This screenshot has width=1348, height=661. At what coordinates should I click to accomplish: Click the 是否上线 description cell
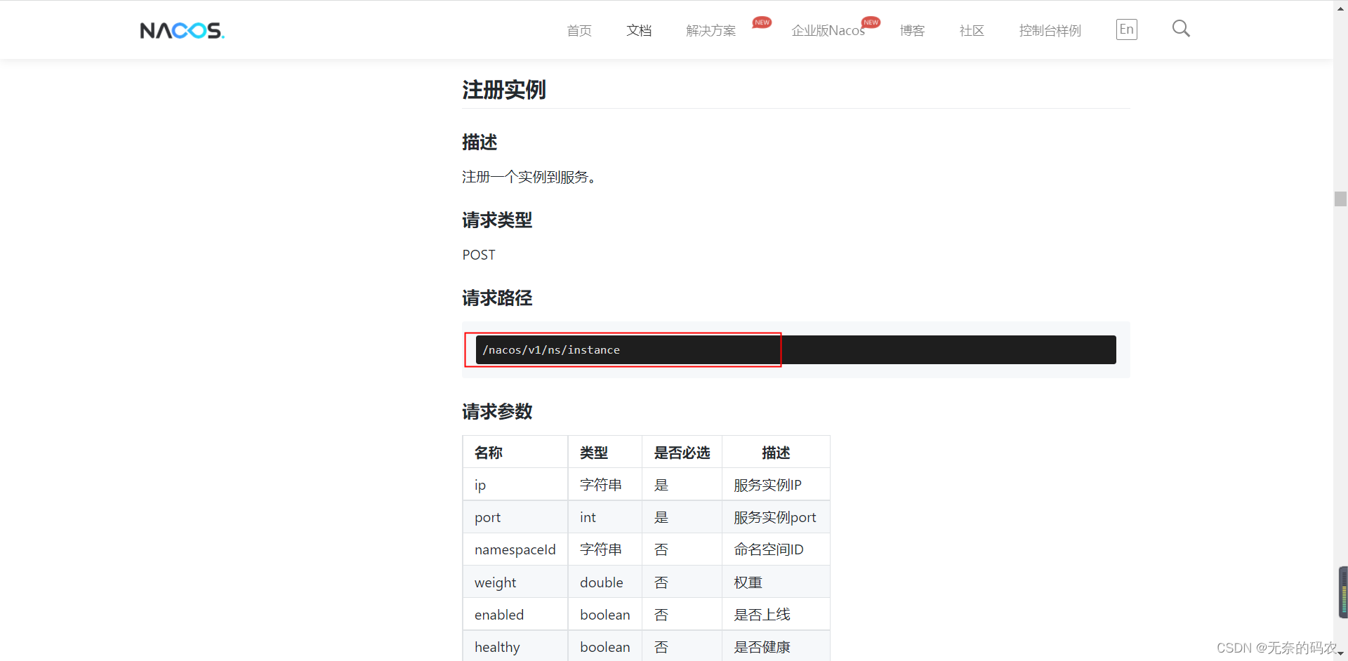click(776, 615)
